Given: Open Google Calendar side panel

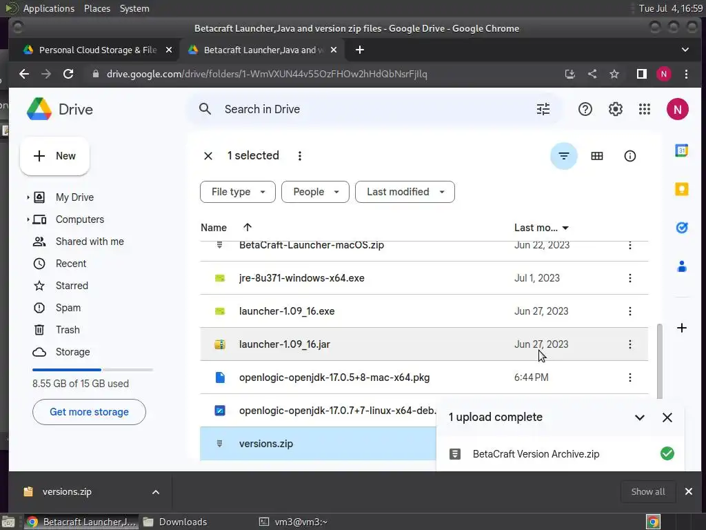Looking at the screenshot, I should pos(681,150).
